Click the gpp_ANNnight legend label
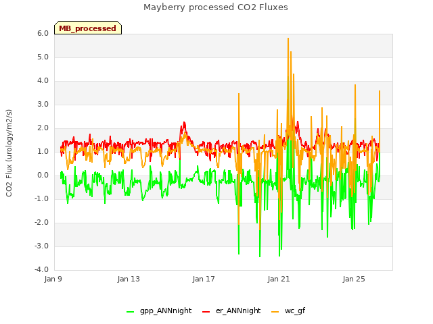The height and width of the screenshot is (324, 433). click(166, 310)
